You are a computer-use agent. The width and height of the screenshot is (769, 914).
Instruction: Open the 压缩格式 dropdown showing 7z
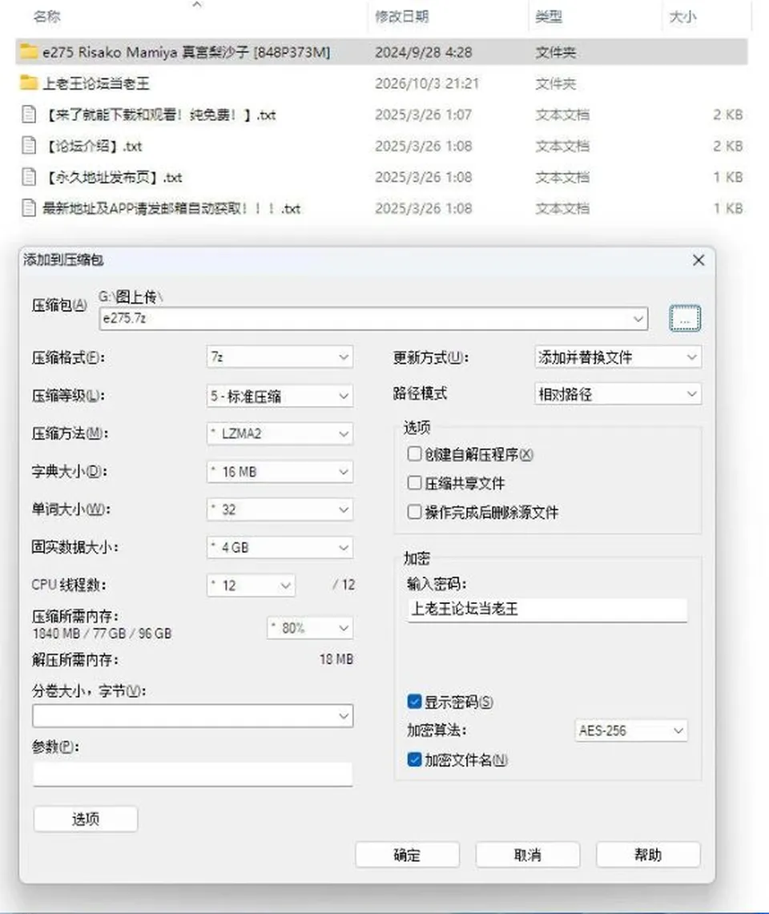(280, 356)
